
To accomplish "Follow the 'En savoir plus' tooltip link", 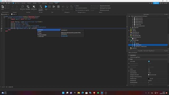I will tap(64, 36).
